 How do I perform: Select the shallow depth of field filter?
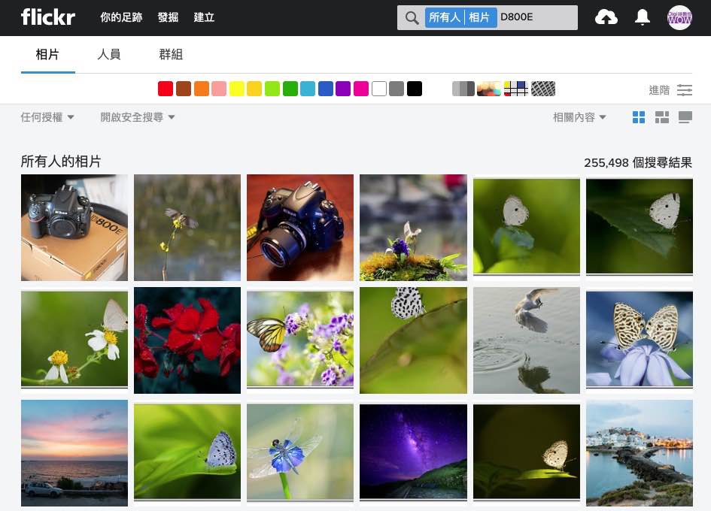click(x=489, y=89)
